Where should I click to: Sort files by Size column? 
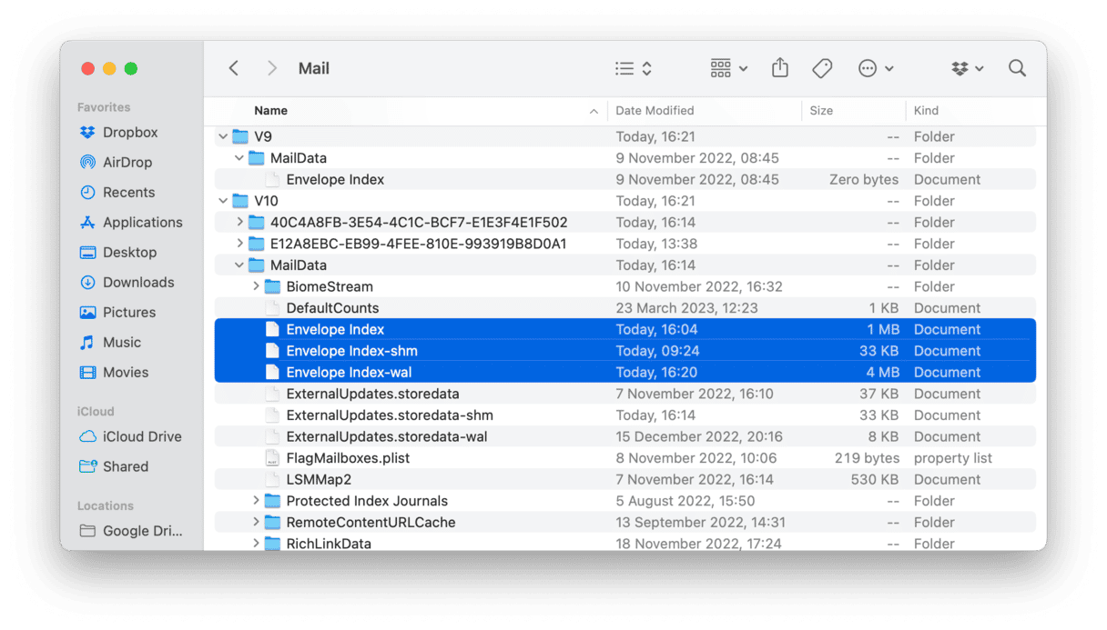pos(820,110)
